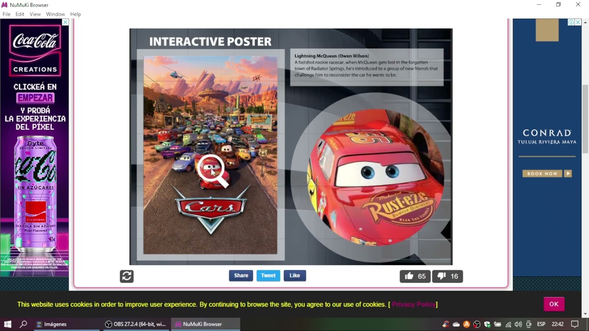Close the Conrad ad with X icon
The width and height of the screenshot is (589, 331).
(x=578, y=22)
